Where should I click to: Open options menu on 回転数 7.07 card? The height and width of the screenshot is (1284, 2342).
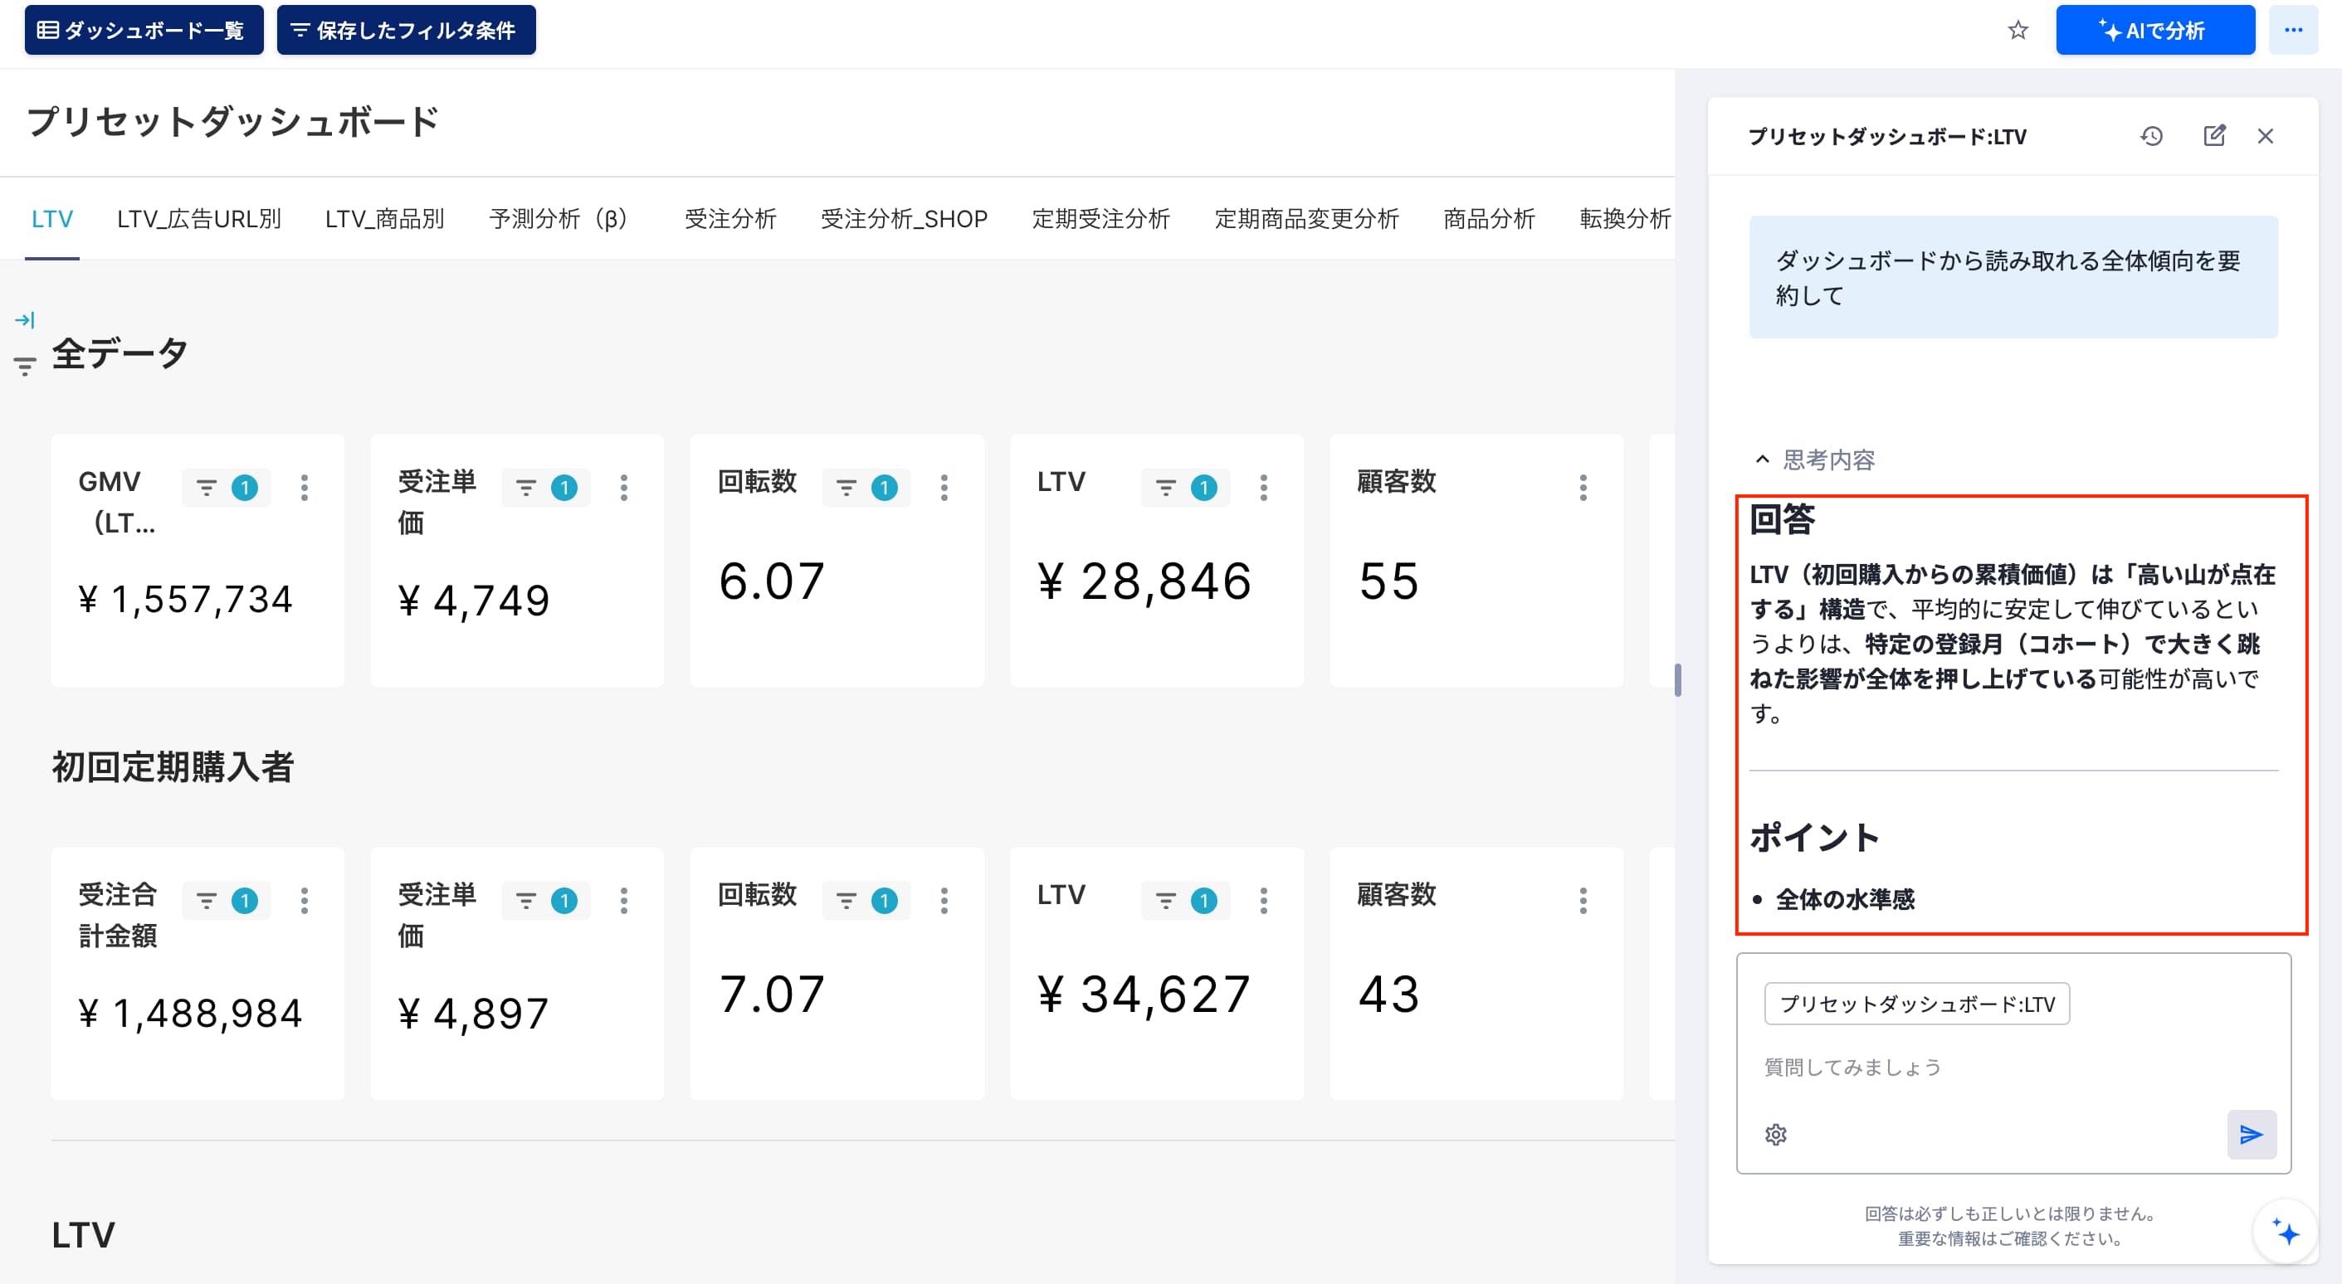[944, 901]
